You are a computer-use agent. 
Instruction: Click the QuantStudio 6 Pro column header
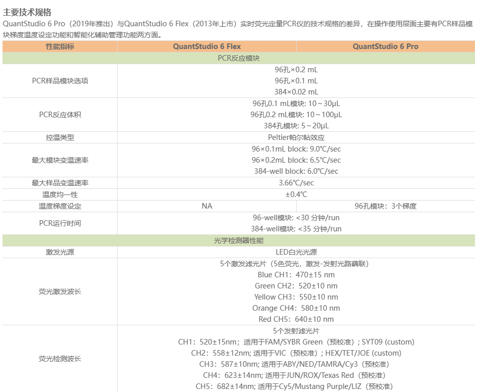386,46
